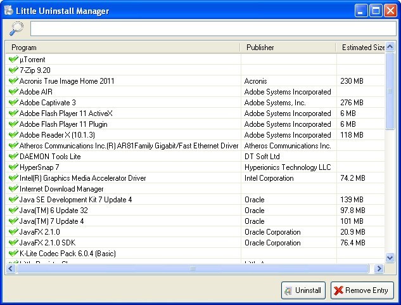Viewport: 401px width, 305px height.
Task: Select Java SE Development Kit 7 Update 4
Action: [x=75, y=200]
